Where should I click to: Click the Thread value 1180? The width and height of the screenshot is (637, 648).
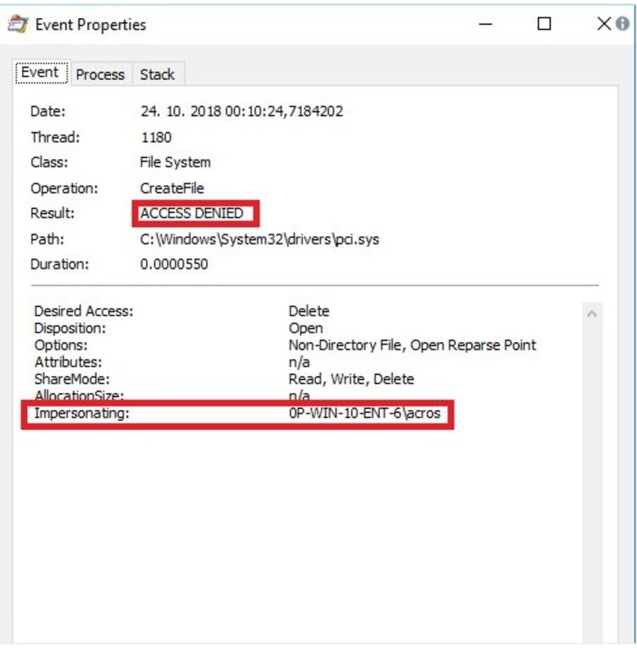pos(156,137)
